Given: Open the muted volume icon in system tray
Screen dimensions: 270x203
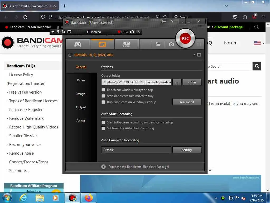Looking at the screenshot, I should [243, 198].
